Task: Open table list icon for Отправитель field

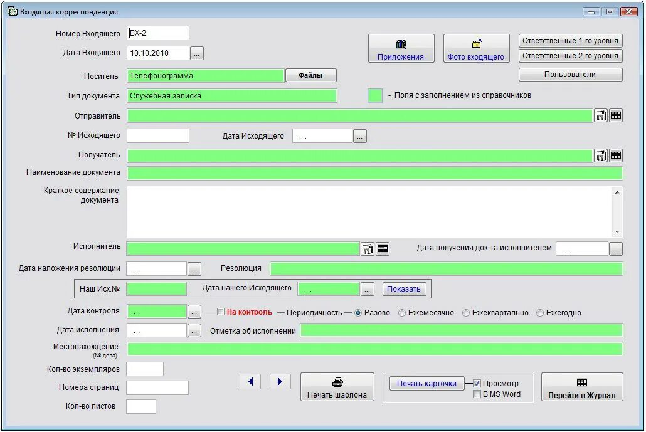Action: coord(616,116)
